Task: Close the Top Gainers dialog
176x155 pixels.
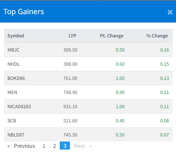Action: click(x=170, y=12)
